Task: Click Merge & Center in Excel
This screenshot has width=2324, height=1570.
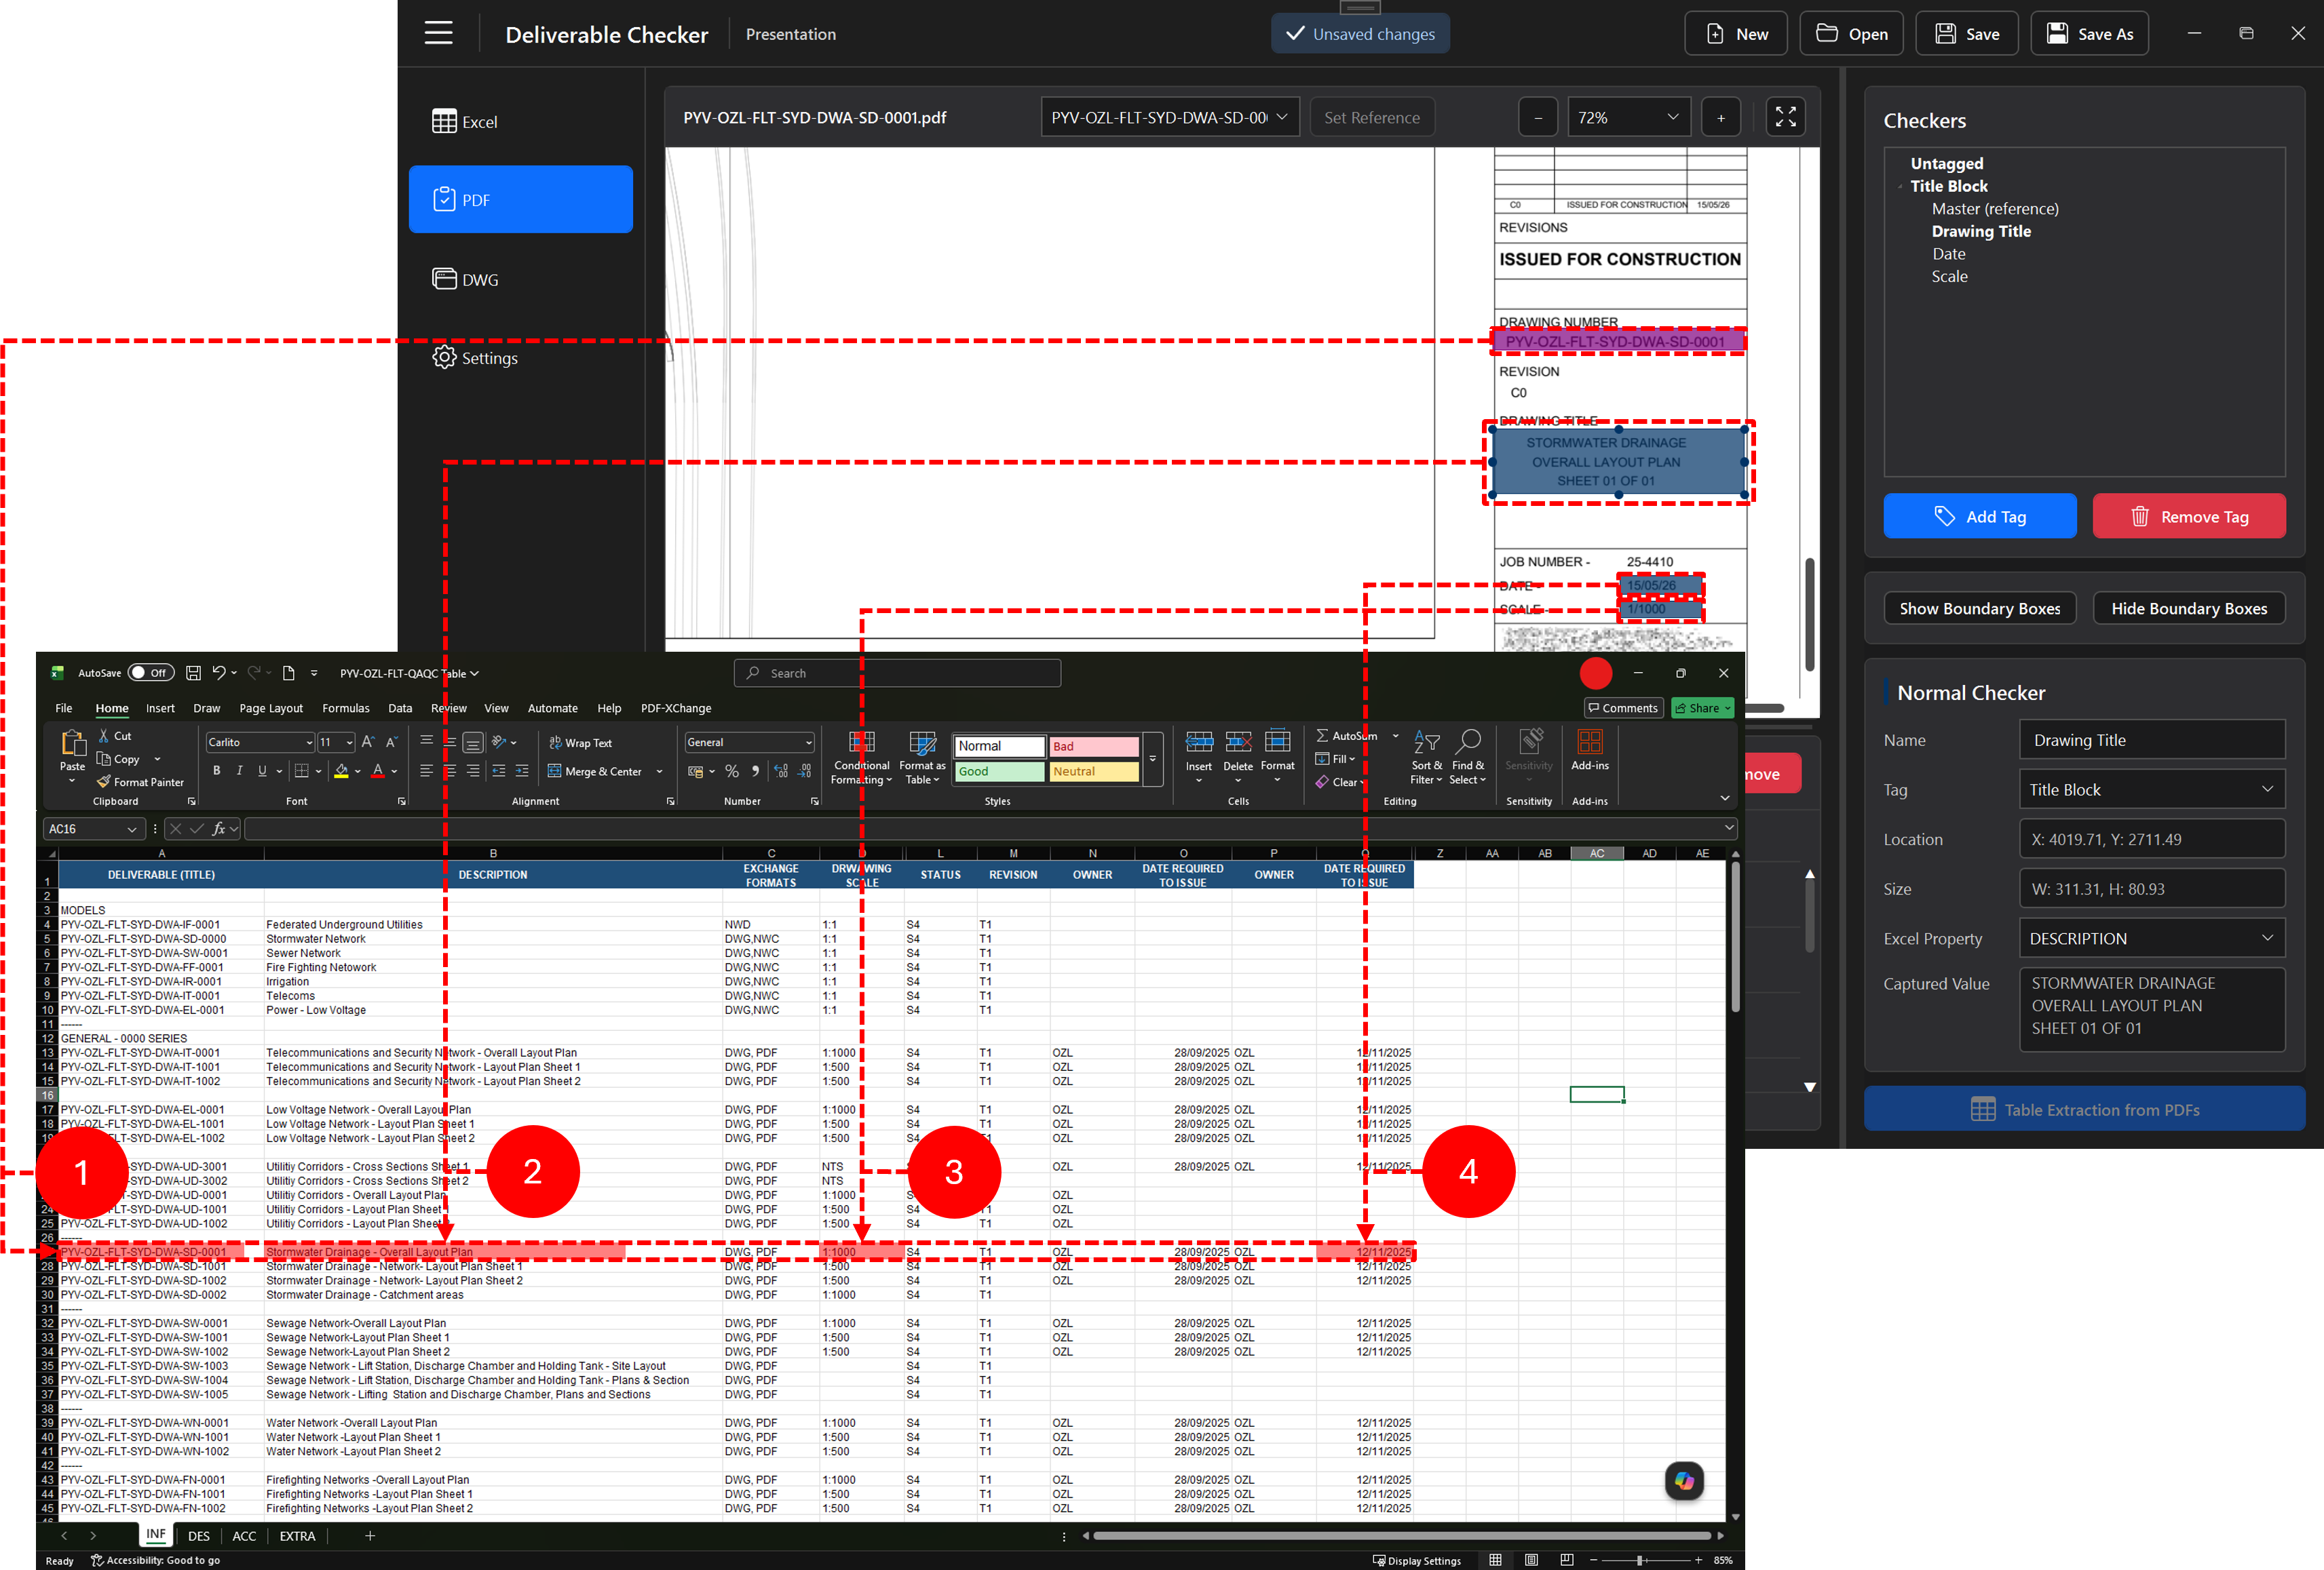Action: coord(595,770)
